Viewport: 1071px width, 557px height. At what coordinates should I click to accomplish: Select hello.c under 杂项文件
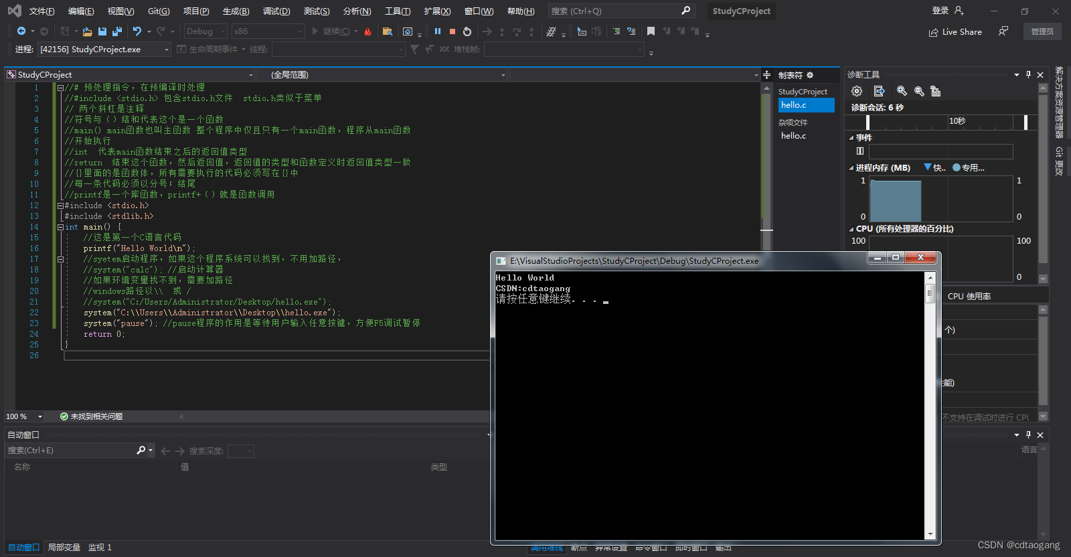point(793,135)
